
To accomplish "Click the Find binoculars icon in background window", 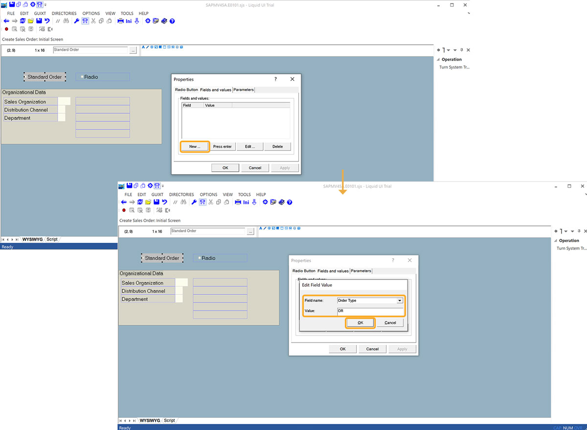I will (x=66, y=21).
